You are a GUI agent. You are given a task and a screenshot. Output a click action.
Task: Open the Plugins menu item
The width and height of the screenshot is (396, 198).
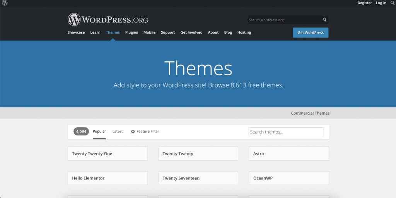tap(131, 32)
